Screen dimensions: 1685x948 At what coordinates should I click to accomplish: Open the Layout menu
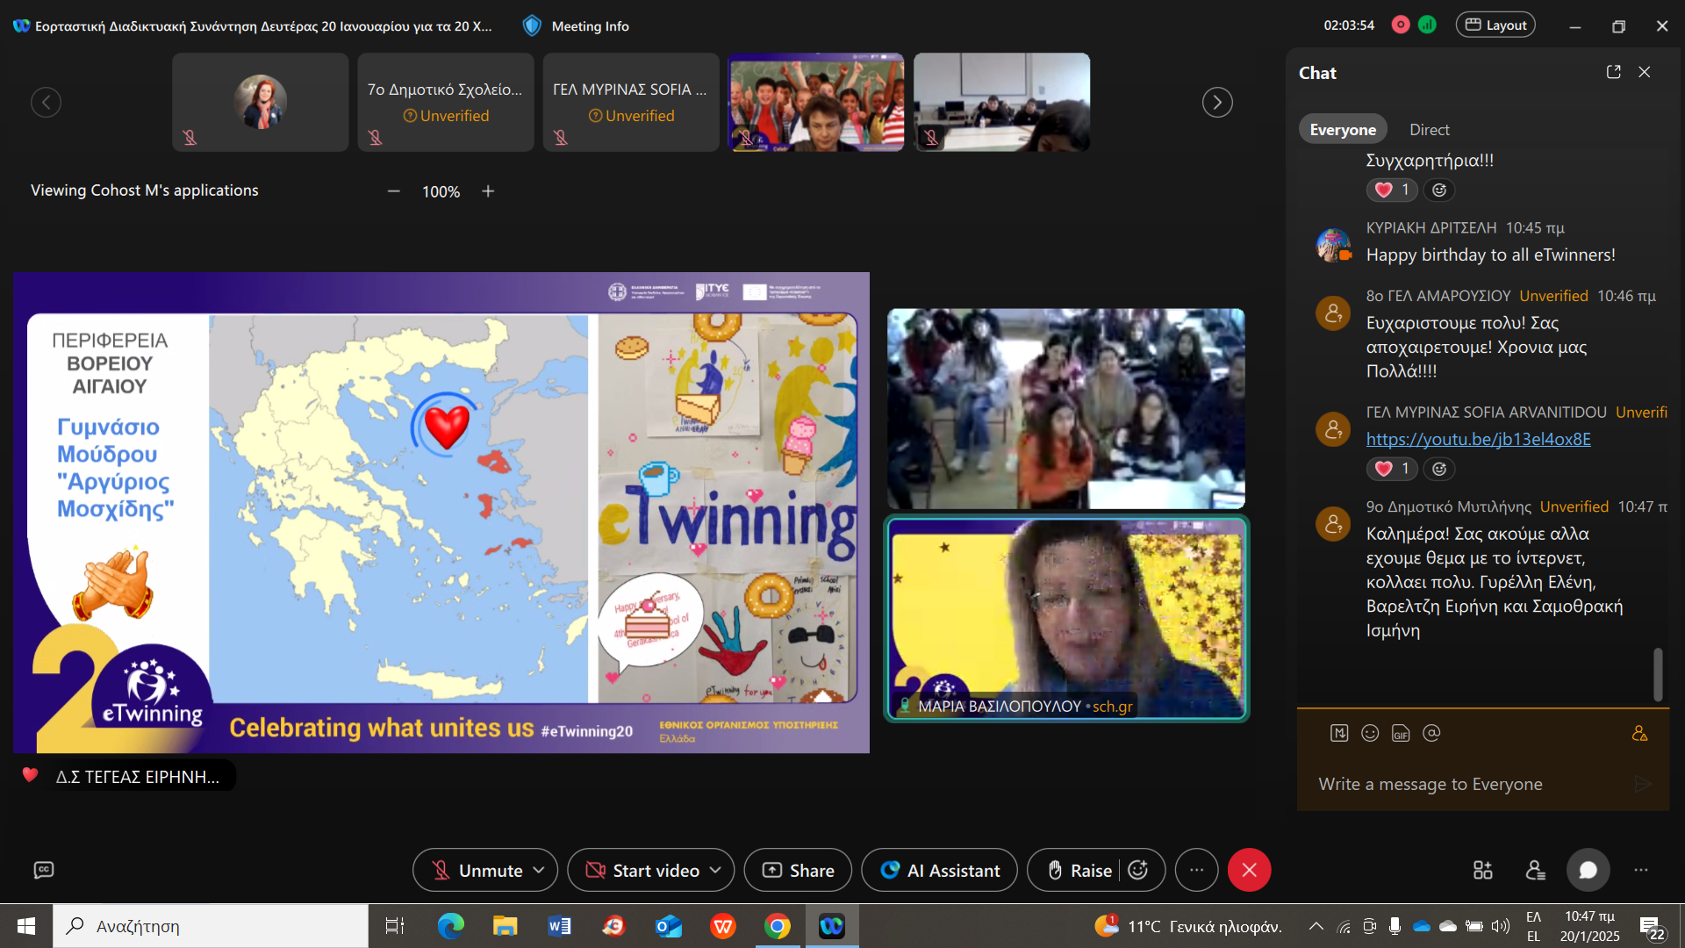(x=1495, y=25)
